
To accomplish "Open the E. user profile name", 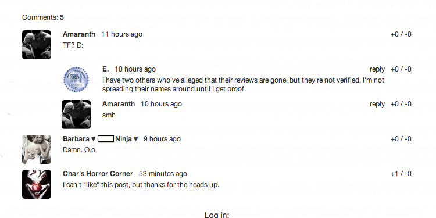I will pos(105,69).
